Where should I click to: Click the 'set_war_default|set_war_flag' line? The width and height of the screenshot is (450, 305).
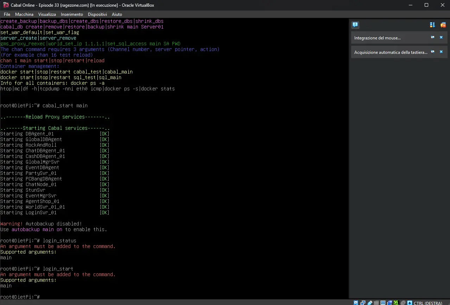40,32
